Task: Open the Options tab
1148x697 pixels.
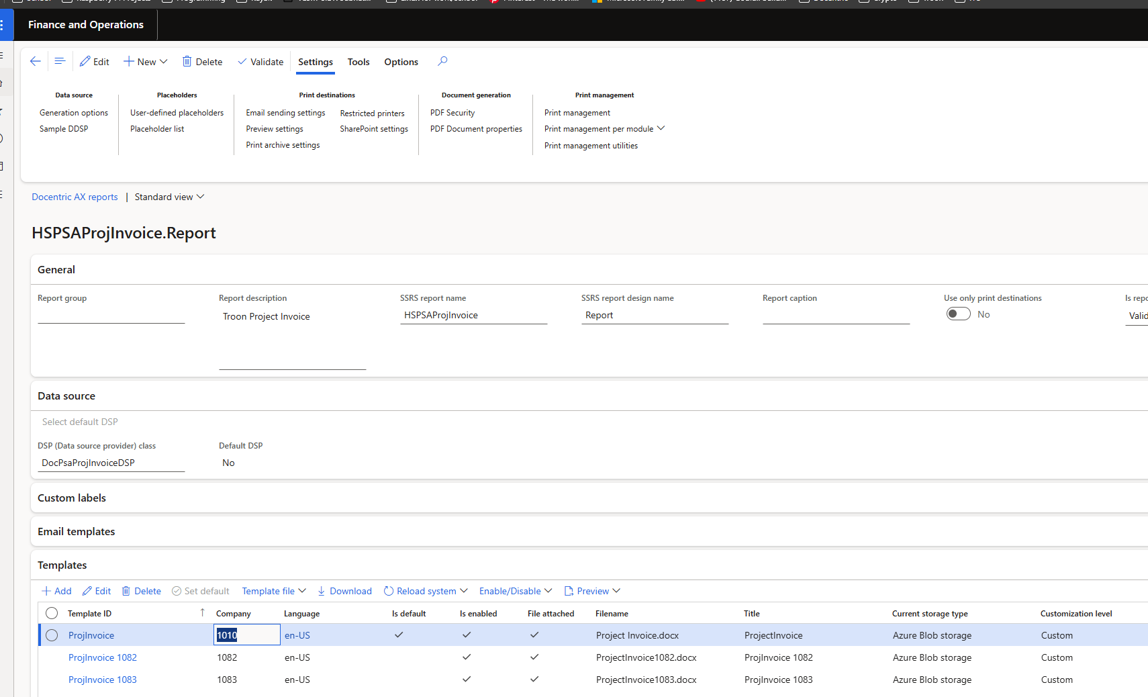Action: click(401, 62)
